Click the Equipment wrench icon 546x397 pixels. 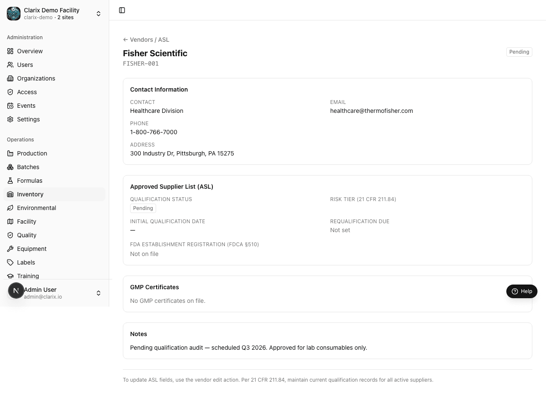point(10,249)
